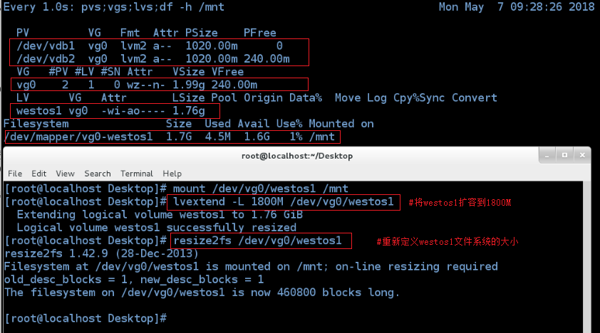
Task: Click the '1.76g' LSize value
Action: 189,111
